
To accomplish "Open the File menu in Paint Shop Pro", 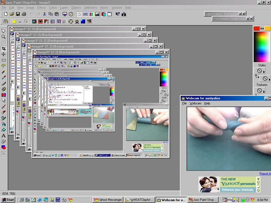I will 4,8.
